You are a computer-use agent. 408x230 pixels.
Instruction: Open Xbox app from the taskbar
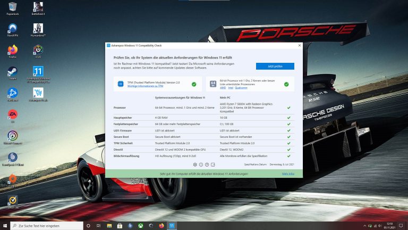(141, 225)
